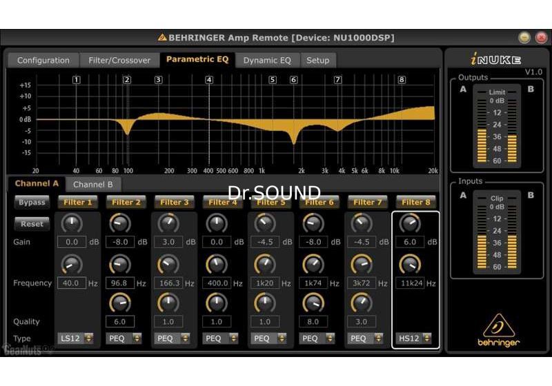Select the Channel A tab
This screenshot has width=552, height=386.
click(x=37, y=183)
